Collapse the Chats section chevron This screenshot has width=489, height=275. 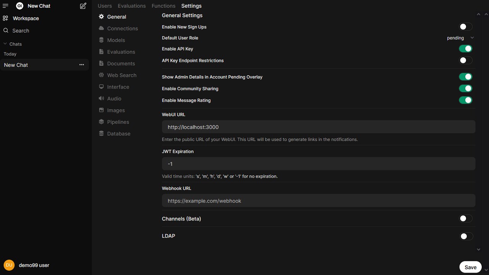click(x=5, y=44)
